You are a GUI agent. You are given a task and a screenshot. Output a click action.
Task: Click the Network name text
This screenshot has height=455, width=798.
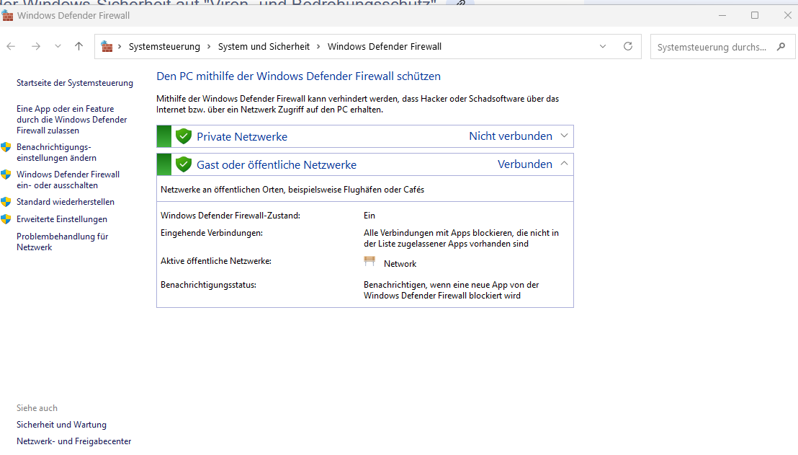point(400,264)
